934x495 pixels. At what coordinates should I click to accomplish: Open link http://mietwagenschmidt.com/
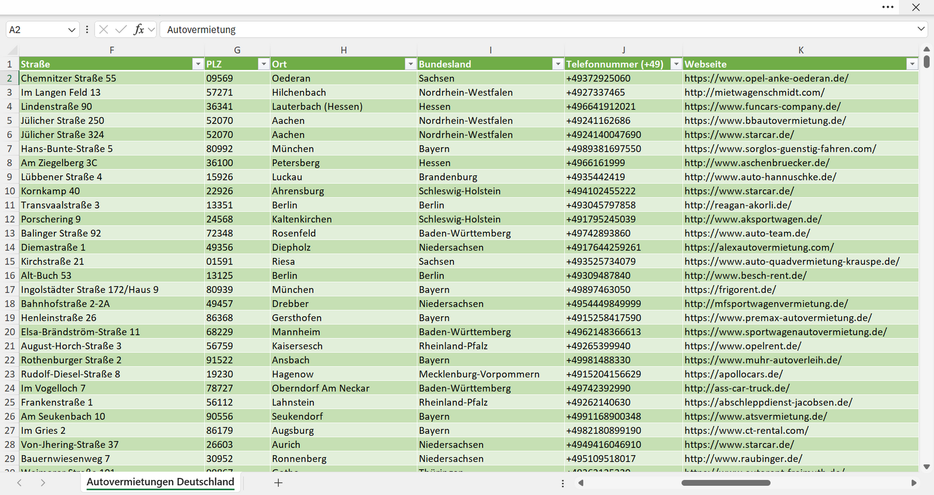tap(754, 92)
